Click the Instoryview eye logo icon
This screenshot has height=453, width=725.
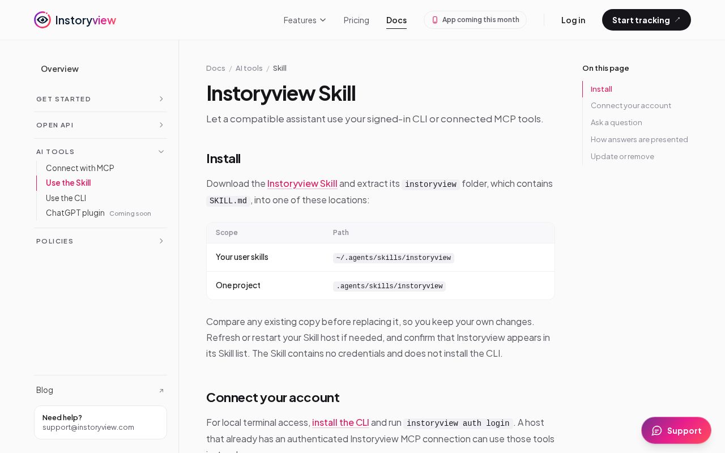[42, 20]
